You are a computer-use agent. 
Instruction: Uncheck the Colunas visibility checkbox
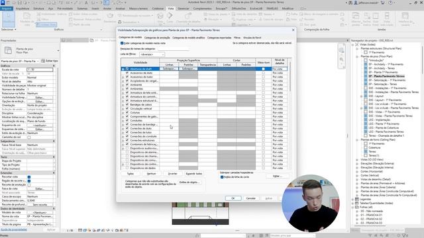click(x=127, y=112)
